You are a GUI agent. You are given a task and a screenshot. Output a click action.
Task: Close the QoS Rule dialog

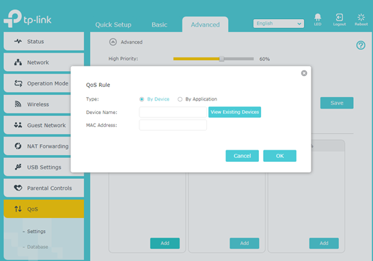[x=304, y=73]
